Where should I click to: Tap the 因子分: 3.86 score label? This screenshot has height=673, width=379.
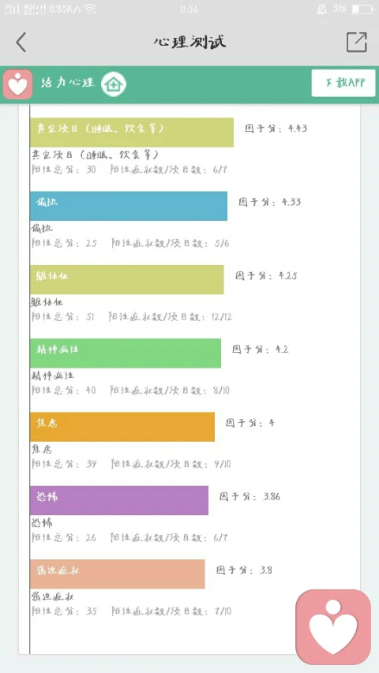[250, 496]
